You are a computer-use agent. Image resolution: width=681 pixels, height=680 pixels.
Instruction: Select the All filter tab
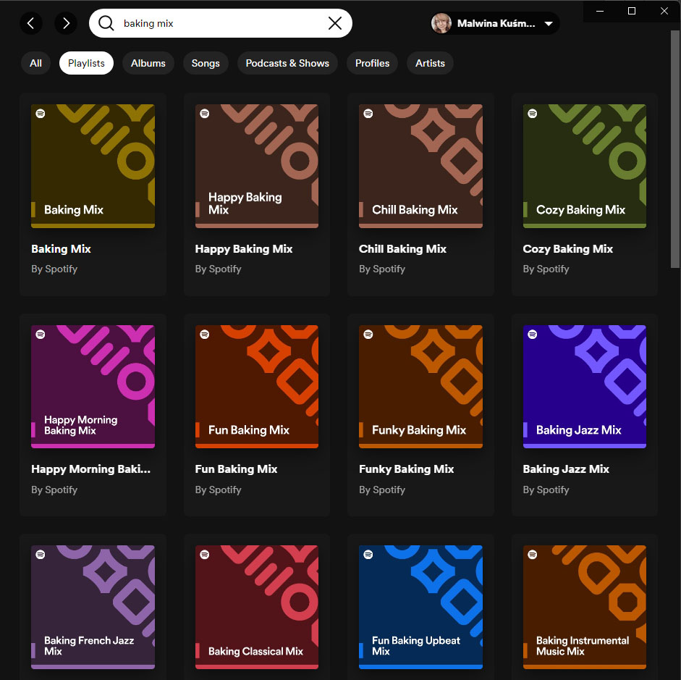pyautogui.click(x=35, y=63)
